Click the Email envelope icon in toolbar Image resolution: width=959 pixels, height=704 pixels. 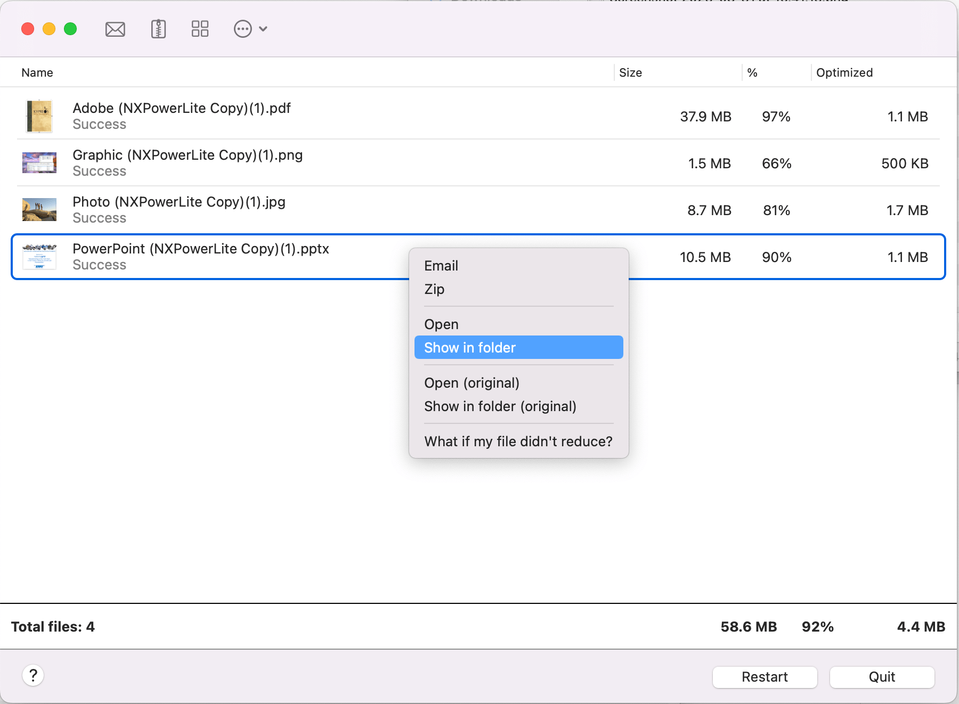coord(115,29)
